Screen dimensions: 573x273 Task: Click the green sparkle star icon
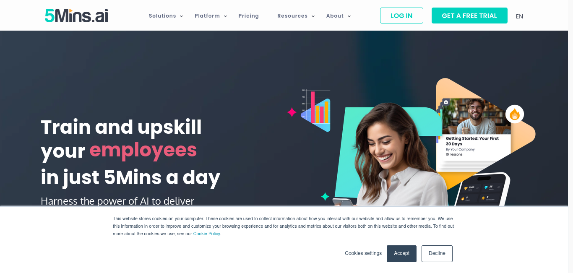[x=325, y=196]
